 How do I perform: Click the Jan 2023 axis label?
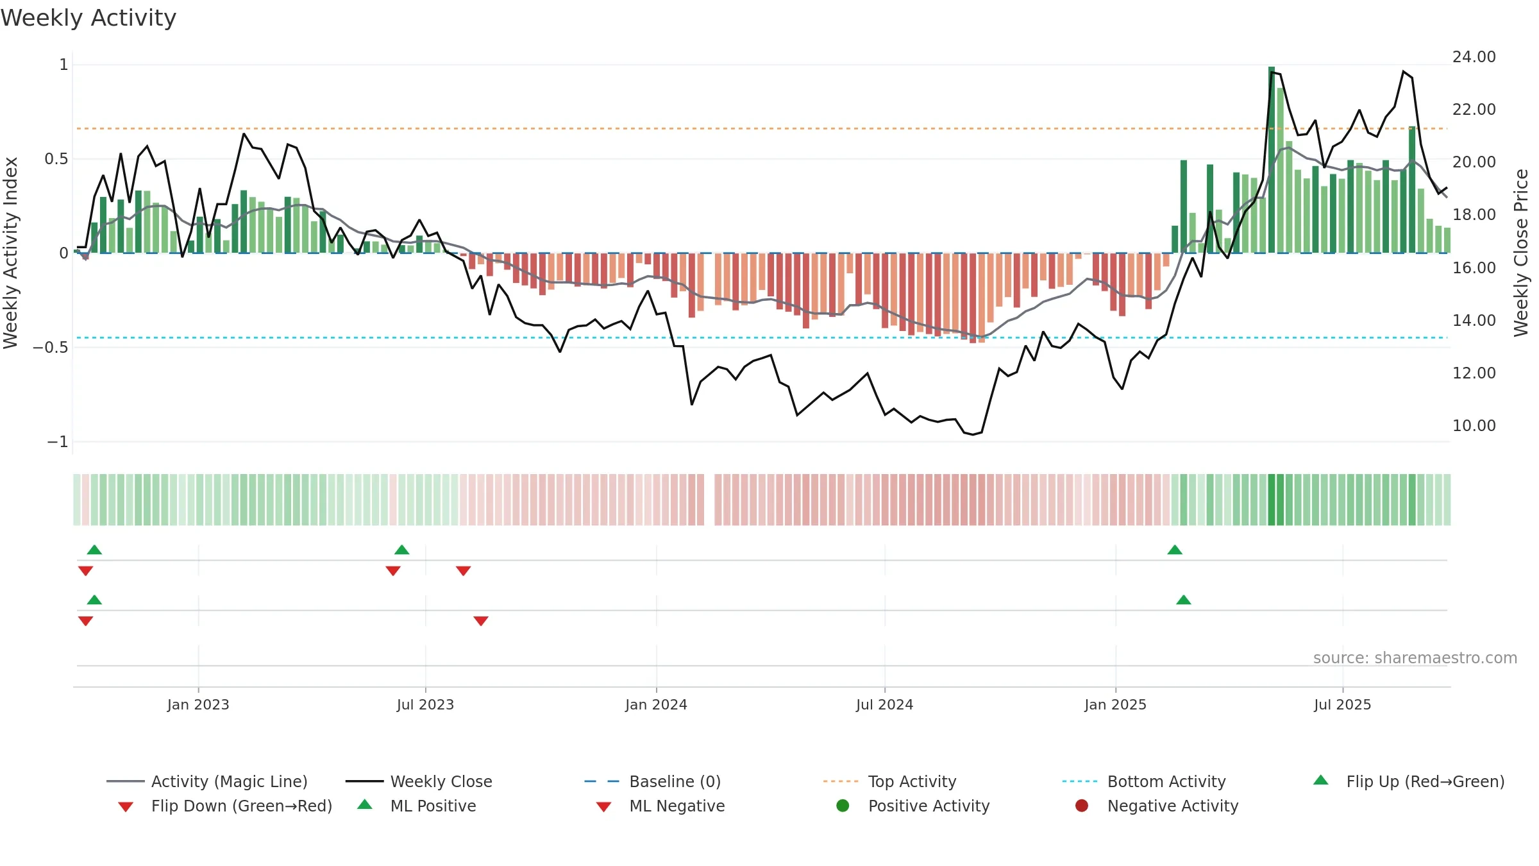click(x=198, y=704)
